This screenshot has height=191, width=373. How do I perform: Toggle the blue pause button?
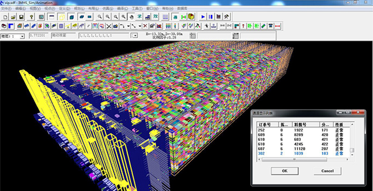(211, 17)
